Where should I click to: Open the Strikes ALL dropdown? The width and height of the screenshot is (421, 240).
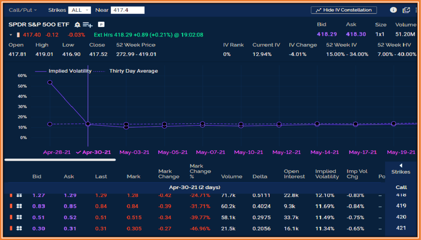pyautogui.click(x=79, y=10)
